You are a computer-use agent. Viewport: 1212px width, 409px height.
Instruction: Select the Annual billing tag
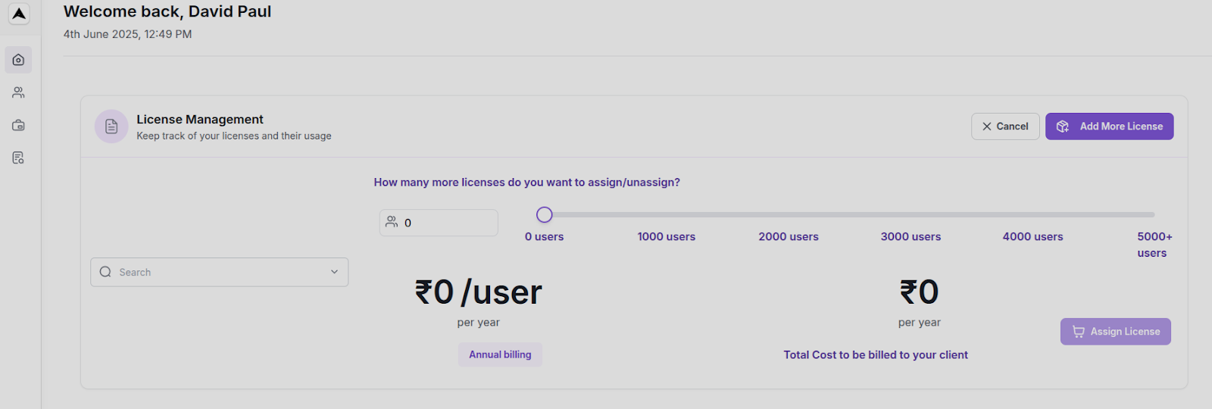[500, 354]
